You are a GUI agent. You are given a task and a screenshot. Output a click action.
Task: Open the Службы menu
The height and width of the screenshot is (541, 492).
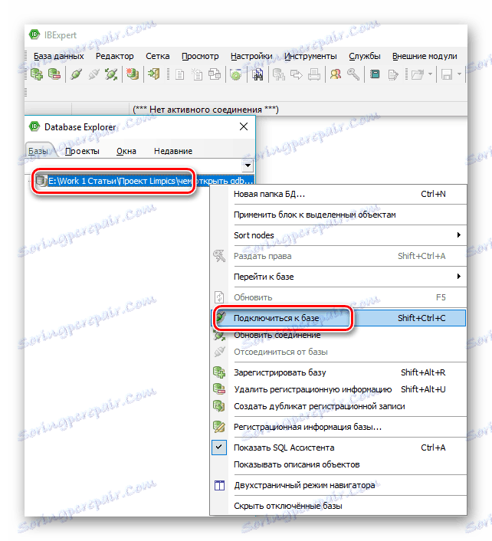(365, 56)
